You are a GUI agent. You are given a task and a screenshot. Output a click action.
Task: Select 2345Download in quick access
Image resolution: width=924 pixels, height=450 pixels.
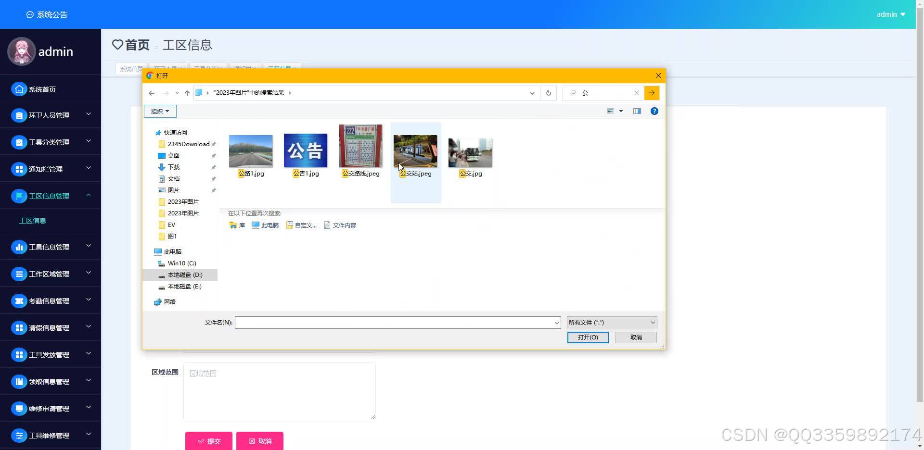(188, 144)
